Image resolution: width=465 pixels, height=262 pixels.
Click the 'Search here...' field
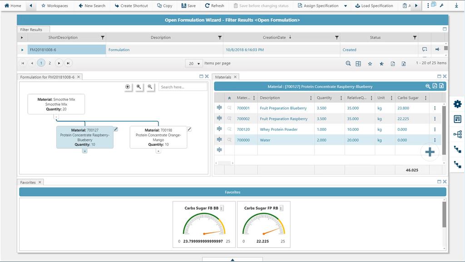183,87
